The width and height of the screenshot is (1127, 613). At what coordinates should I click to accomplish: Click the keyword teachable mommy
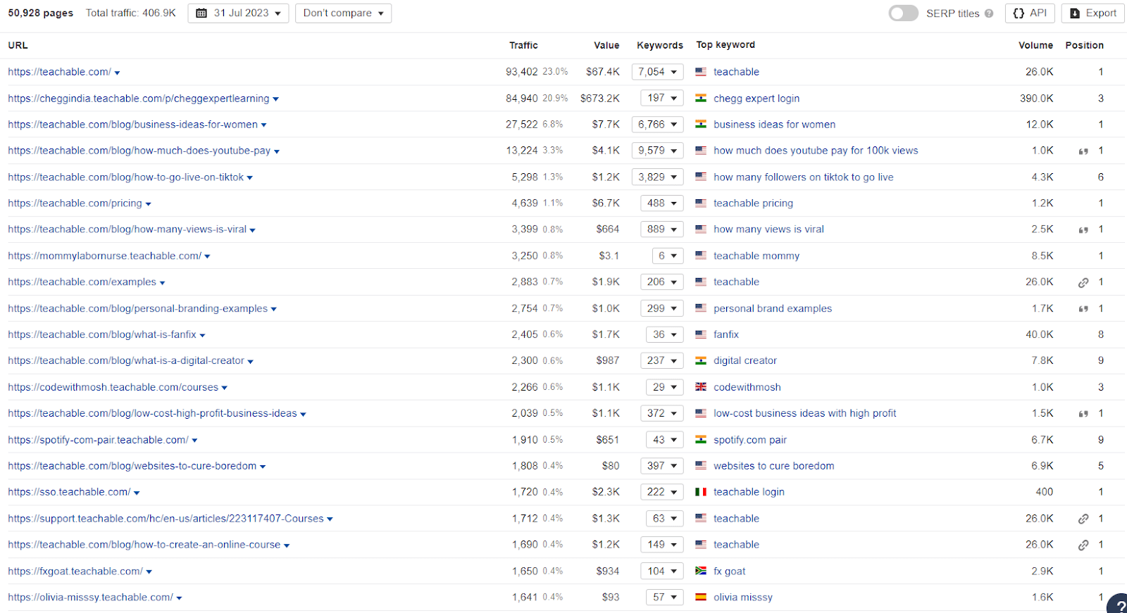[756, 256]
